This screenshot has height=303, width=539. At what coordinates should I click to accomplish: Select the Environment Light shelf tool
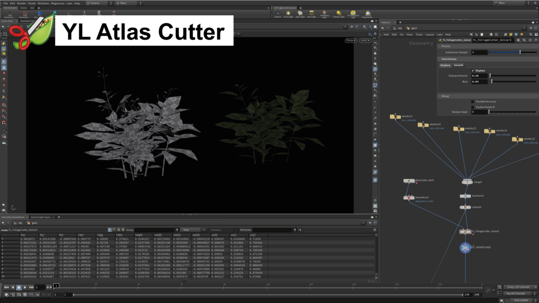pyautogui.click(x=353, y=14)
